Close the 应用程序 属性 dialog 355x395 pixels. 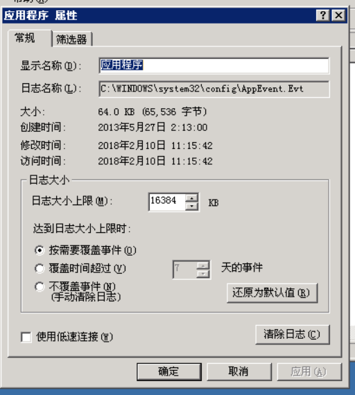tap(338, 15)
